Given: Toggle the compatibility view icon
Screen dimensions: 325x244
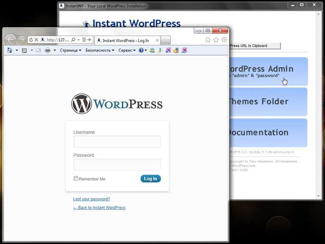Looking at the screenshot, I should tap(84, 39).
